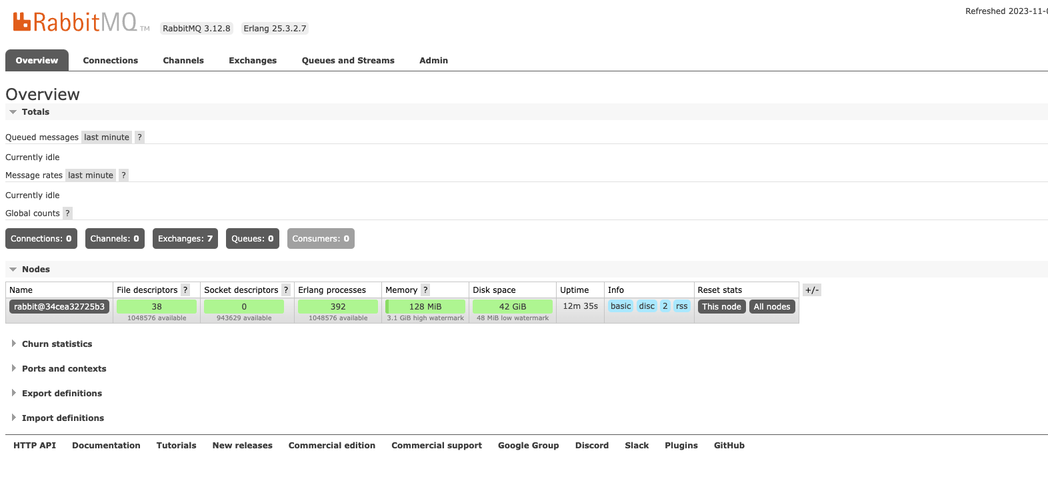Click the Channels: 0 count button

[x=115, y=239]
